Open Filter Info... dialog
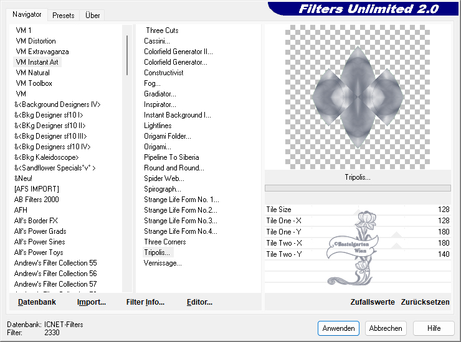Image resolution: width=461 pixels, height=342 pixels. pyautogui.click(x=145, y=302)
